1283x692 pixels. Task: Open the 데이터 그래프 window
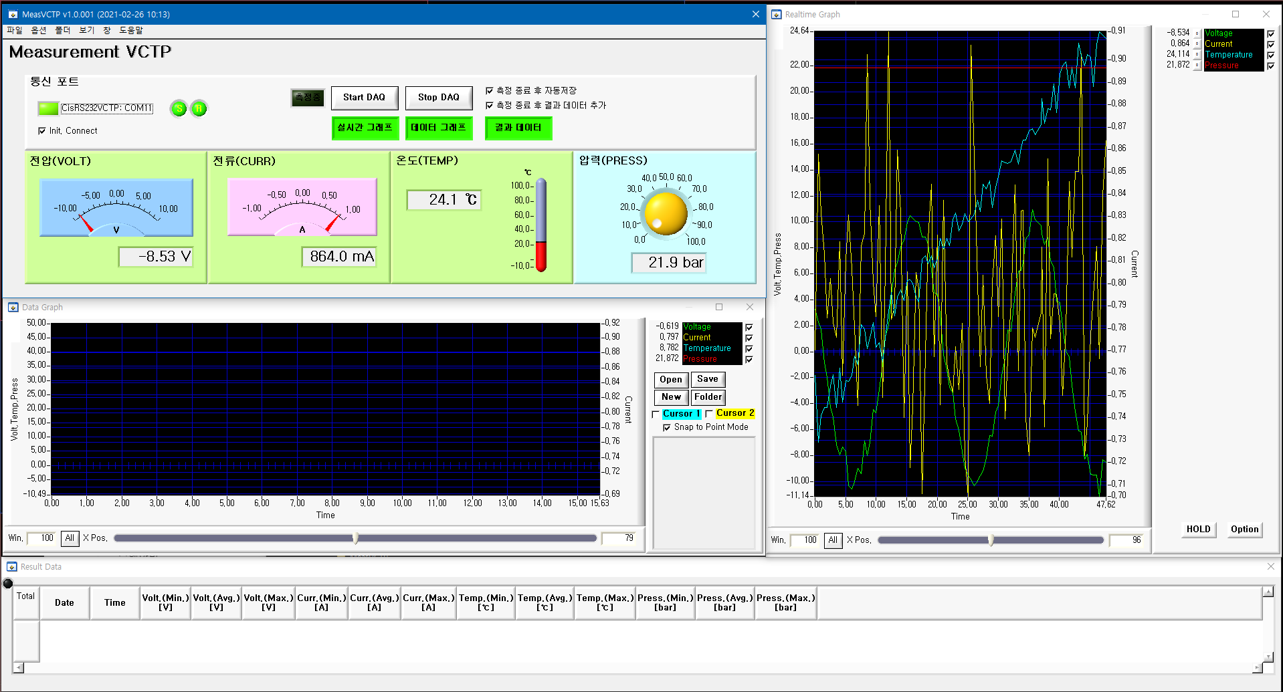(x=439, y=128)
